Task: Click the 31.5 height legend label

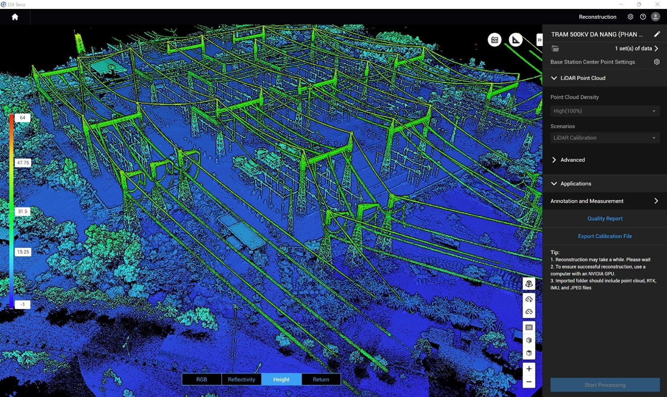Action: 23,211
